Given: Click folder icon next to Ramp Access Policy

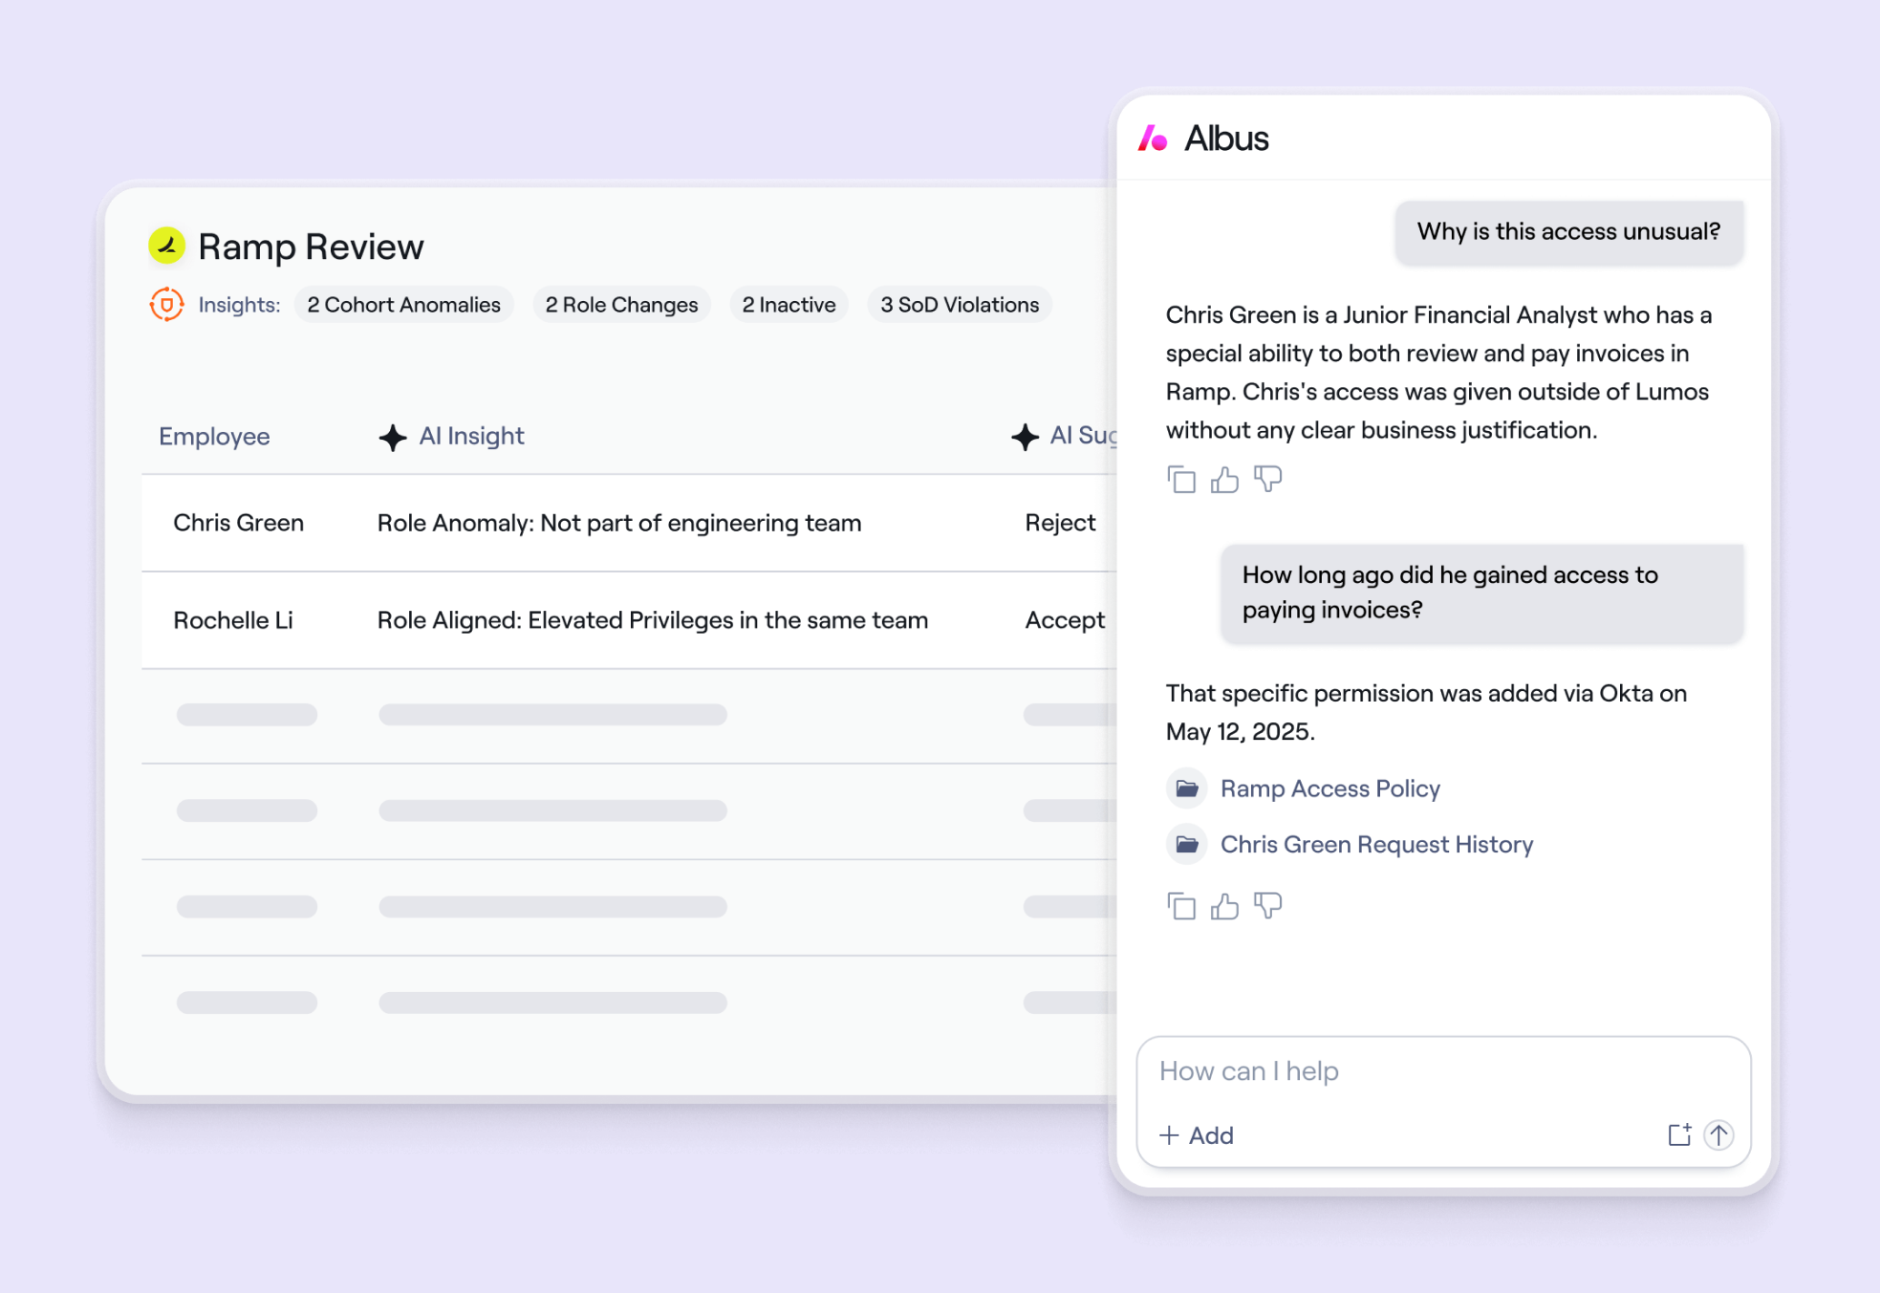Looking at the screenshot, I should tap(1187, 788).
